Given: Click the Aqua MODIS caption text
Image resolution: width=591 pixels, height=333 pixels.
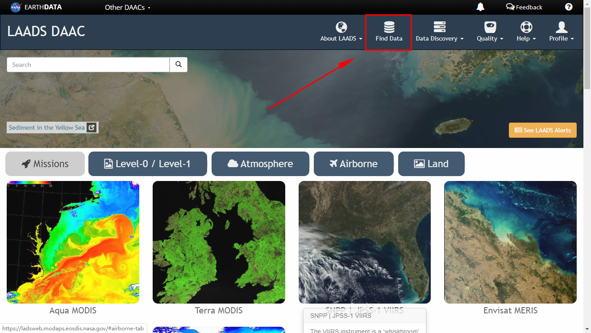Looking at the screenshot, I should click(73, 310).
